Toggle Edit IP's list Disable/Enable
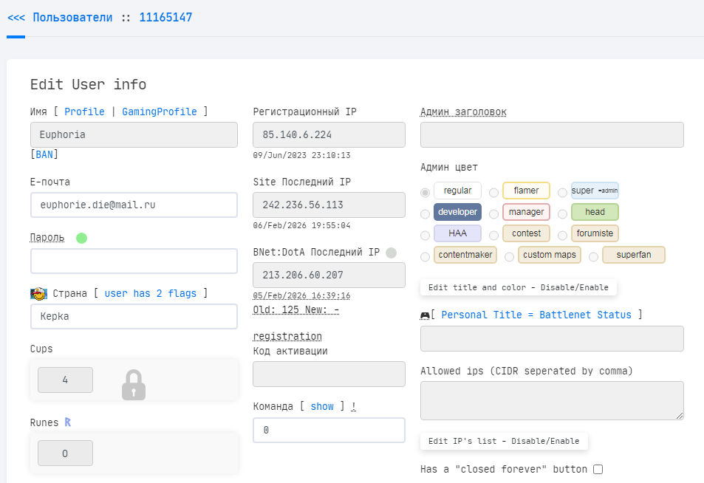The width and height of the screenshot is (704, 483). (x=504, y=441)
